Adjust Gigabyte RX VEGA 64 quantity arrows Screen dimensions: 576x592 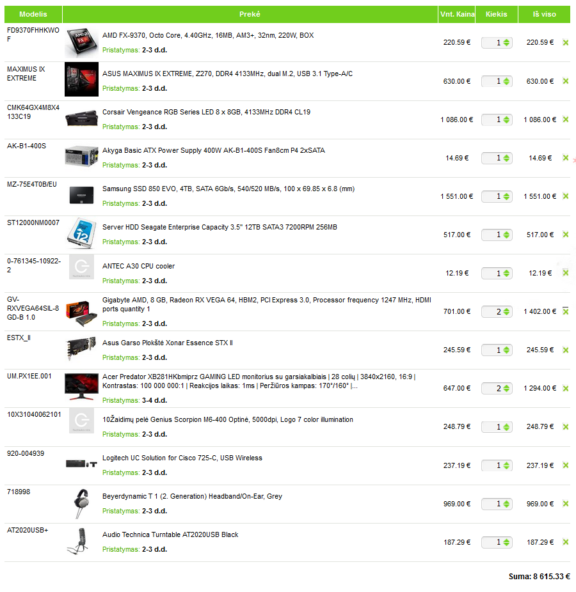tap(506, 311)
